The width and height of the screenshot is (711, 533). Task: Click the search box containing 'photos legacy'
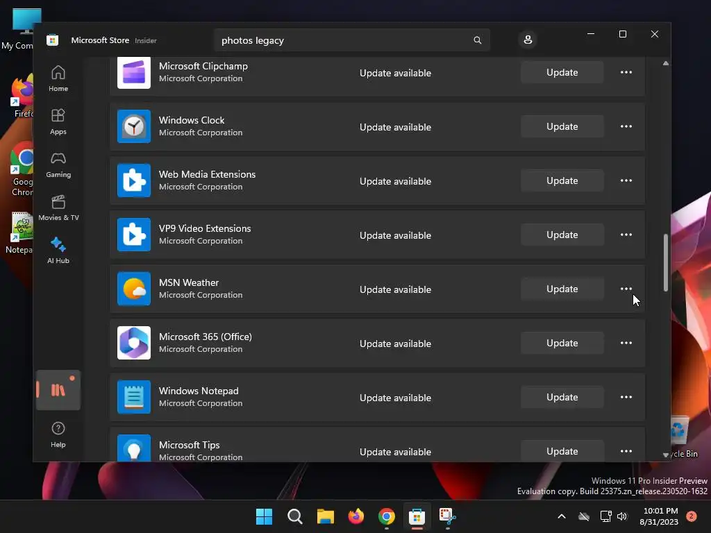tap(352, 40)
